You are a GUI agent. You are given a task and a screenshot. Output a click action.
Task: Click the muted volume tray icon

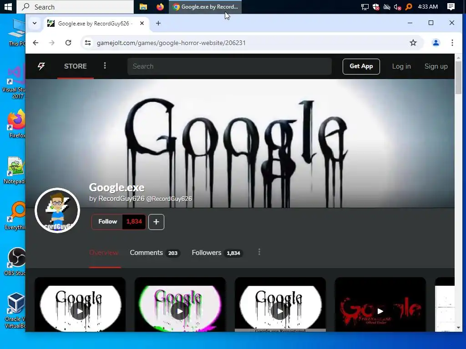[x=397, y=7]
